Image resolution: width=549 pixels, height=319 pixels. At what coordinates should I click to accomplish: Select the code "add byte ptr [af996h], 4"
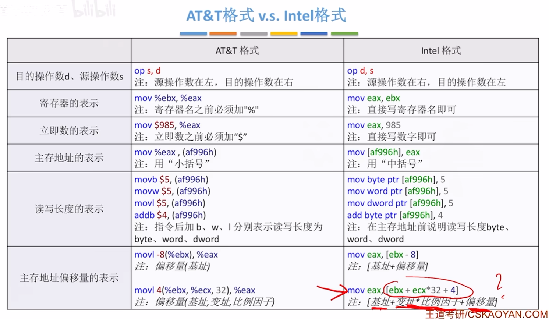395,215
